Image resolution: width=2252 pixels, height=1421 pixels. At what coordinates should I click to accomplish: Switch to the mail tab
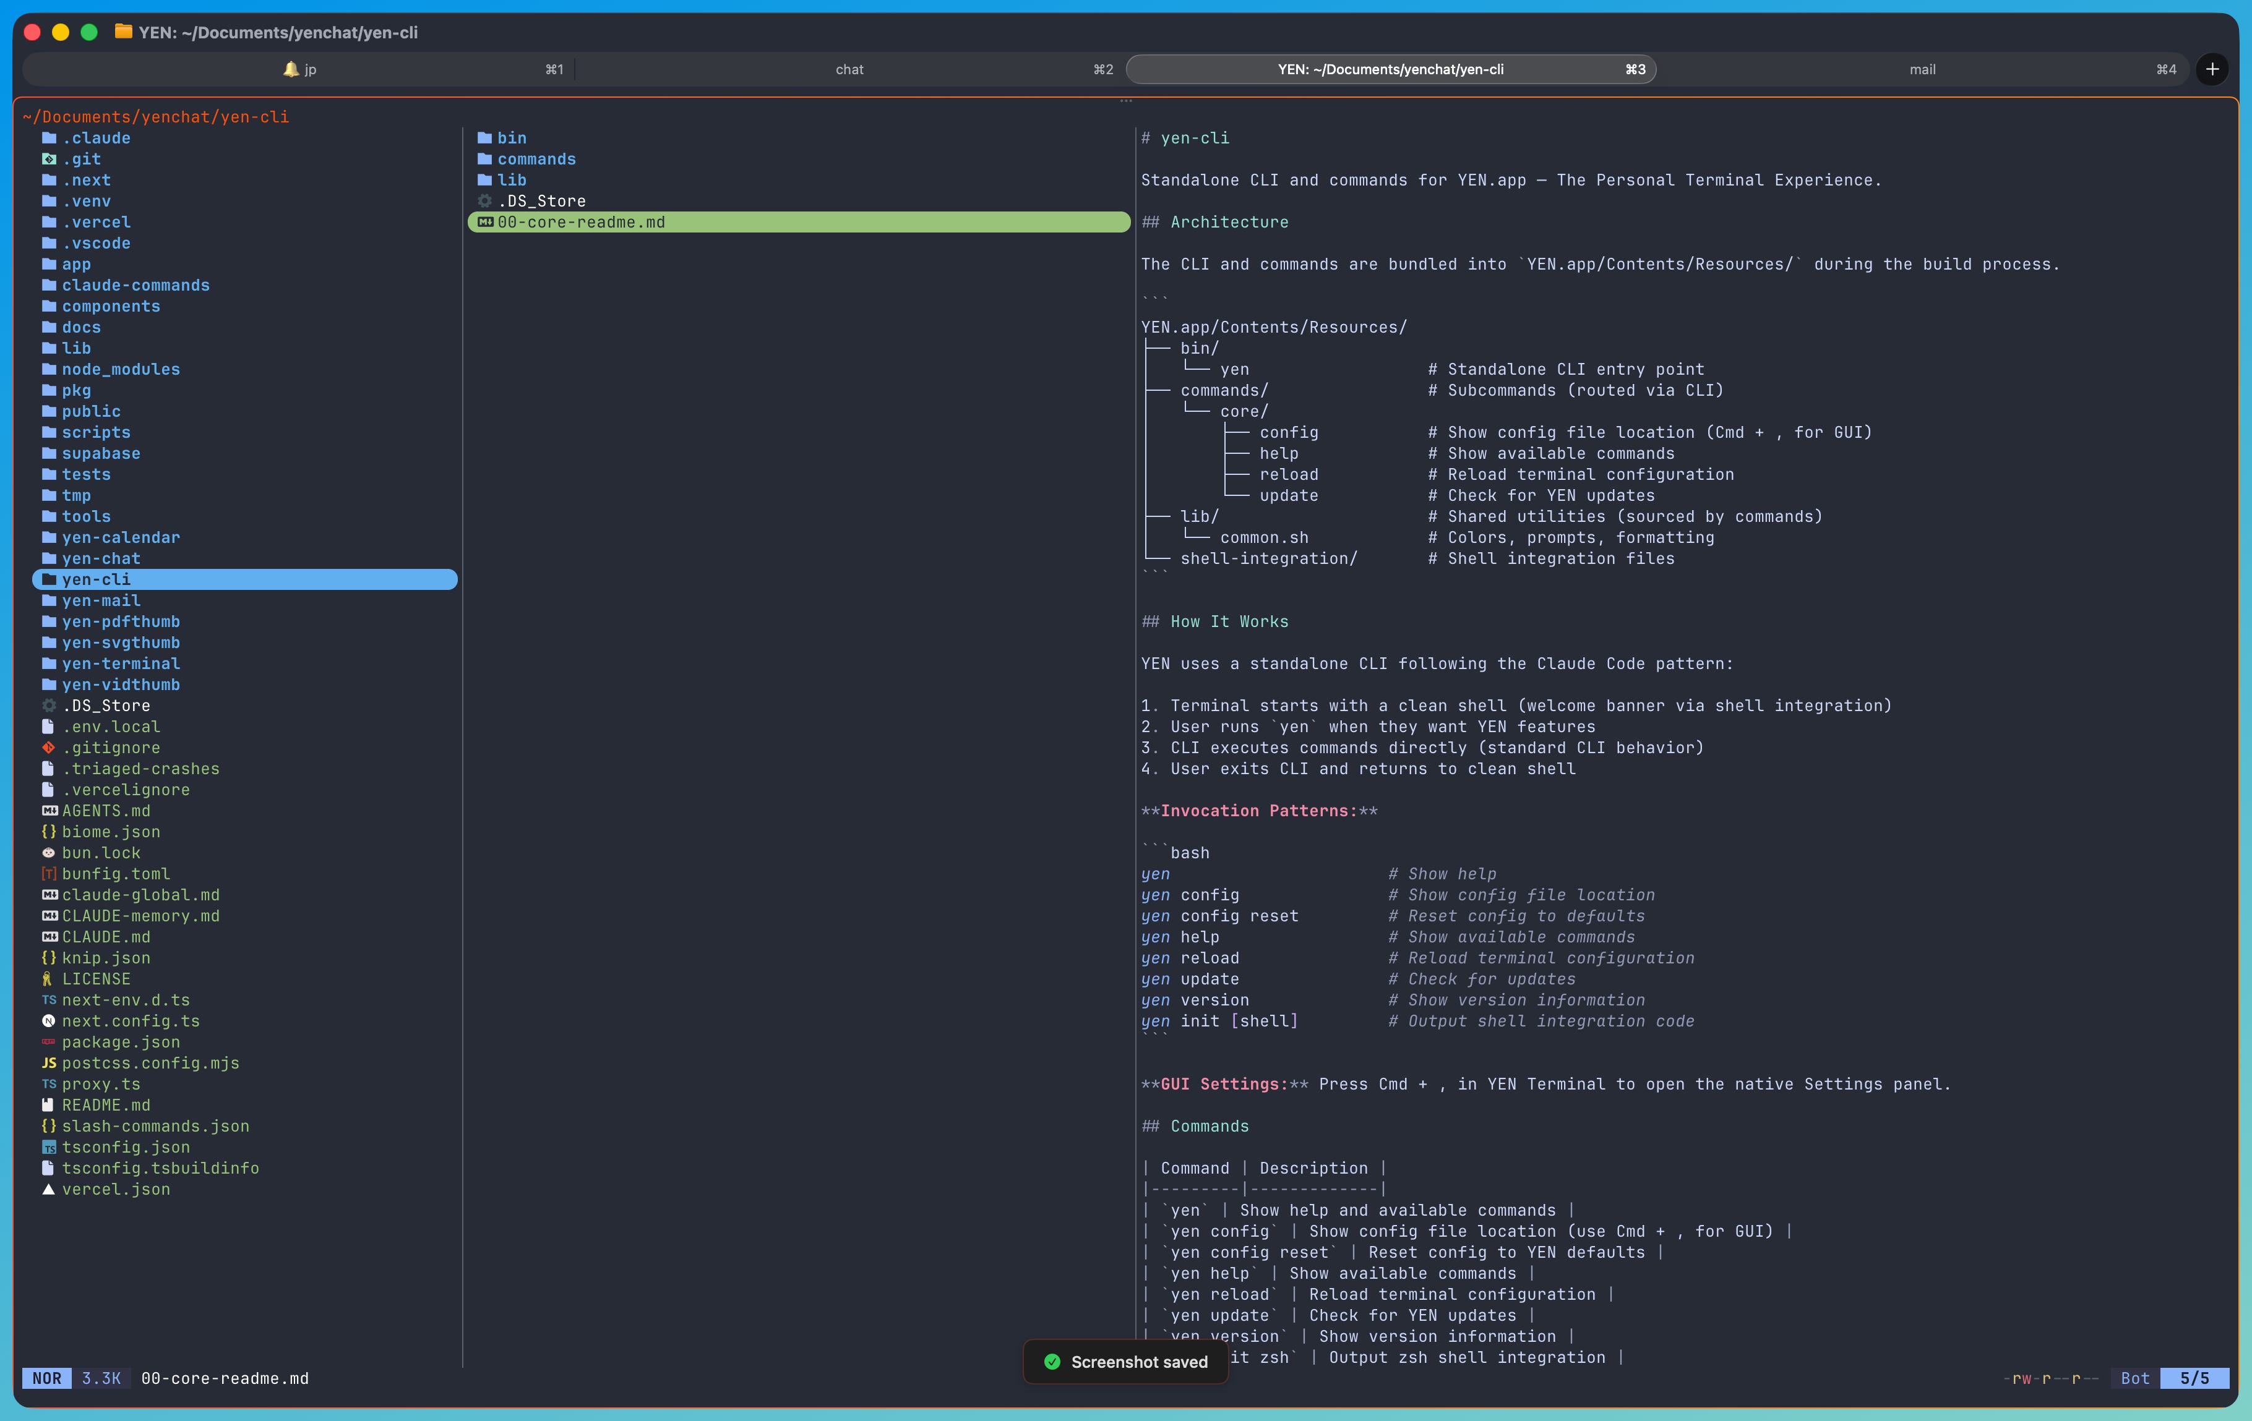[1922, 69]
